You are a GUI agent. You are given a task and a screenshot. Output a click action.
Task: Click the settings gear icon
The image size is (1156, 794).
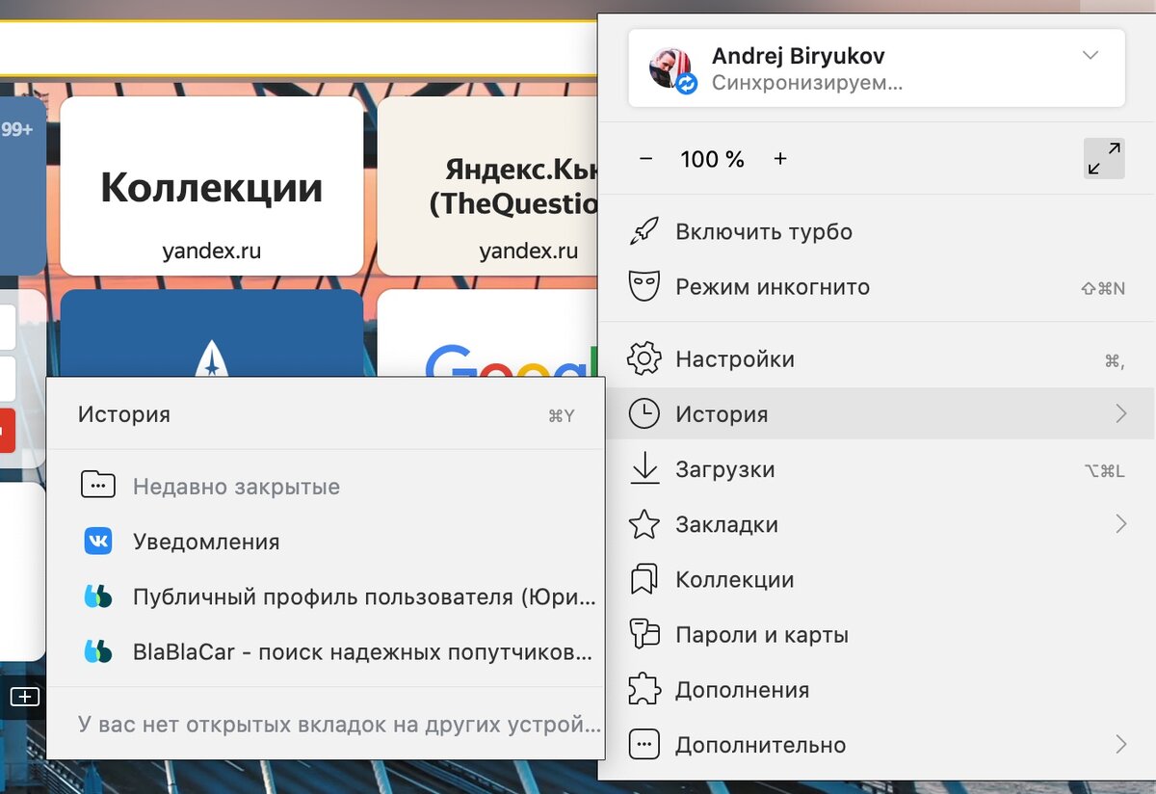[x=644, y=358]
